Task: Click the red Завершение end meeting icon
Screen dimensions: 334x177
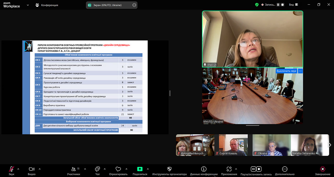Action: 323,169
